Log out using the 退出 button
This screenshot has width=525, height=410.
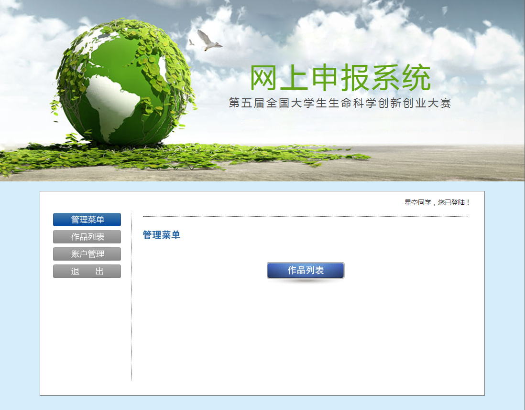[x=87, y=271]
